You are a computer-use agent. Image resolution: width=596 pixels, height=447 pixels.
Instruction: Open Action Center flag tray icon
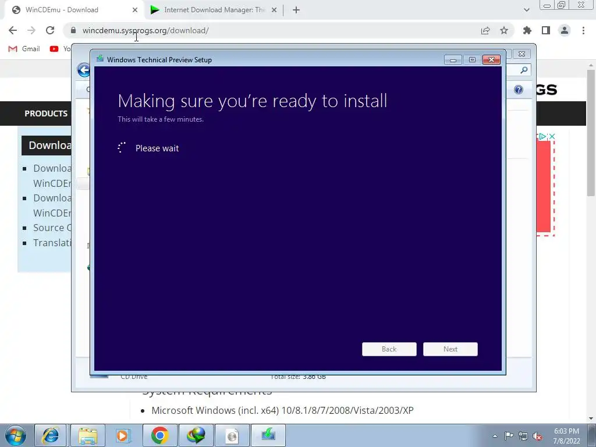pyautogui.click(x=509, y=436)
